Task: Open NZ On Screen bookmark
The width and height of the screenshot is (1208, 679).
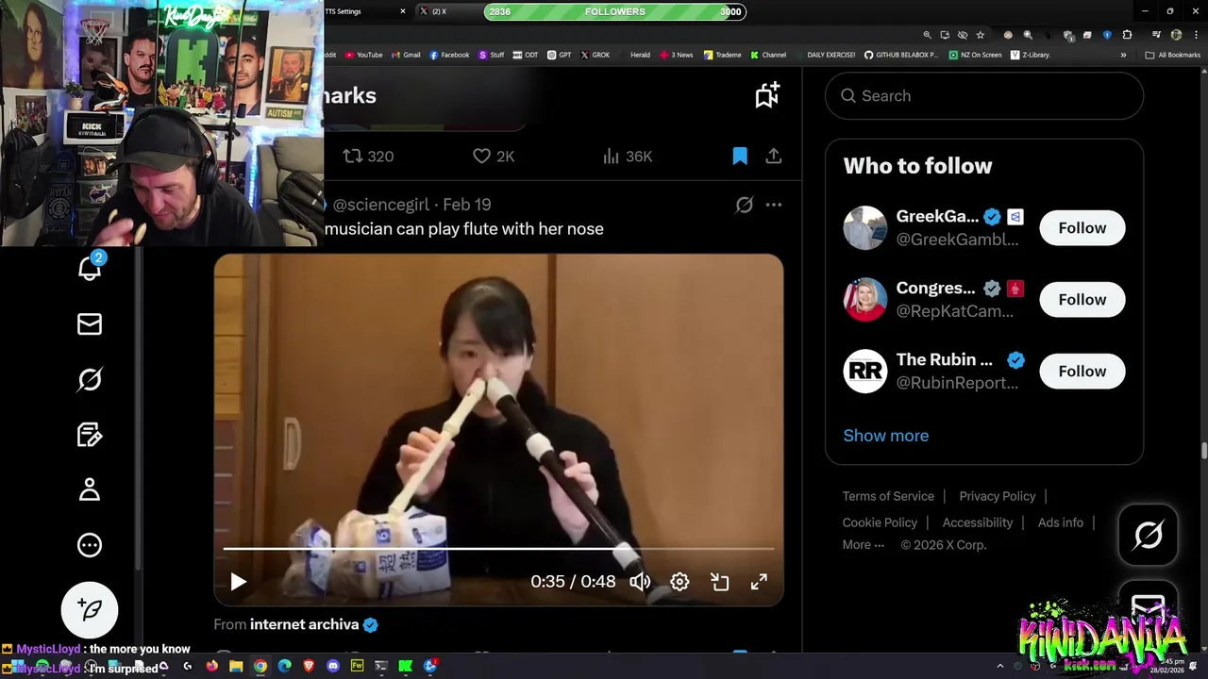Action: [x=975, y=55]
